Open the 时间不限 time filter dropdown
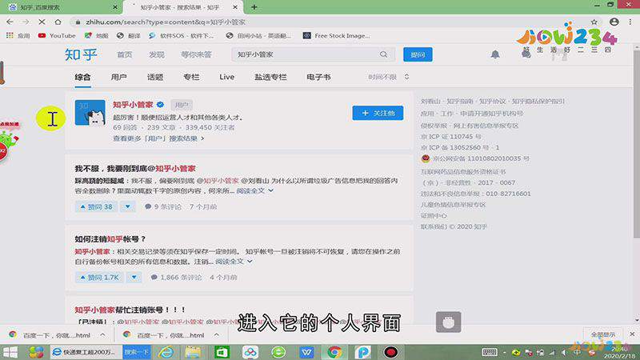 tap(388, 77)
